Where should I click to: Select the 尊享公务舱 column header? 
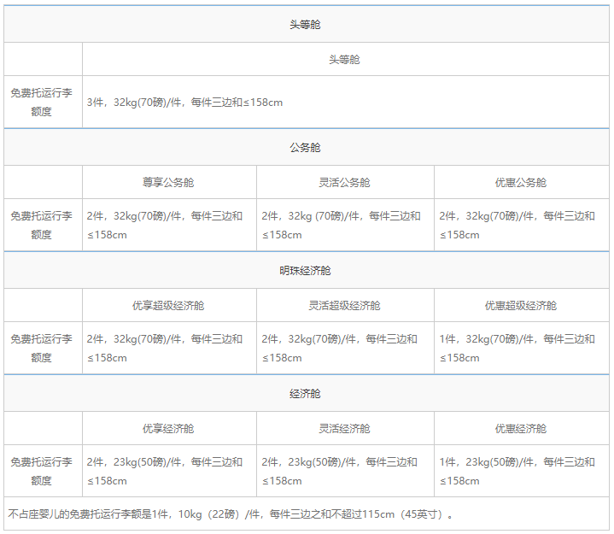[x=168, y=183]
